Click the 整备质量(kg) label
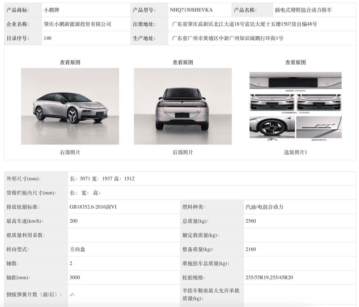The width and height of the screenshot is (359, 307). pyautogui.click(x=198, y=249)
